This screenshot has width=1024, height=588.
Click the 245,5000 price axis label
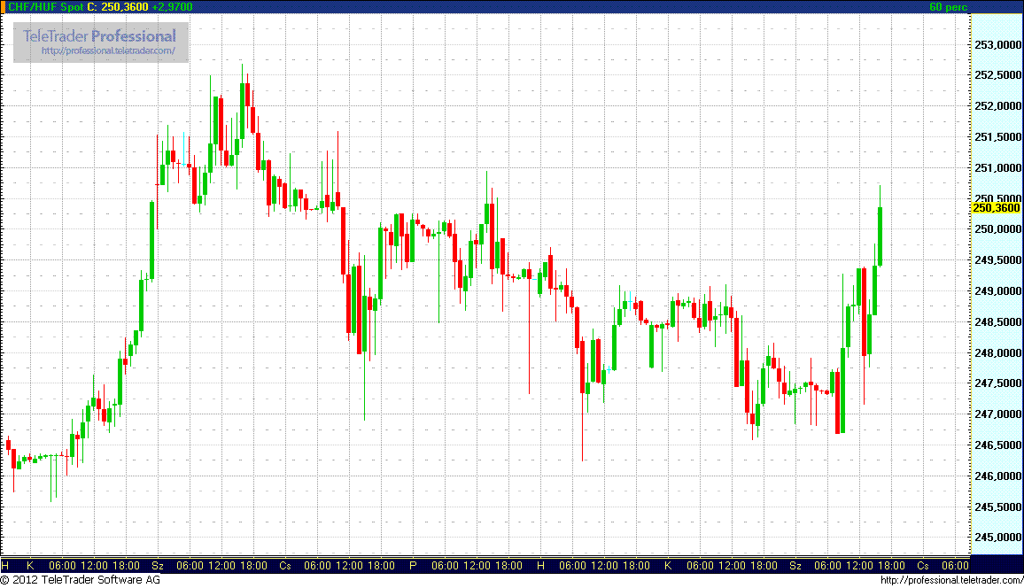point(997,507)
